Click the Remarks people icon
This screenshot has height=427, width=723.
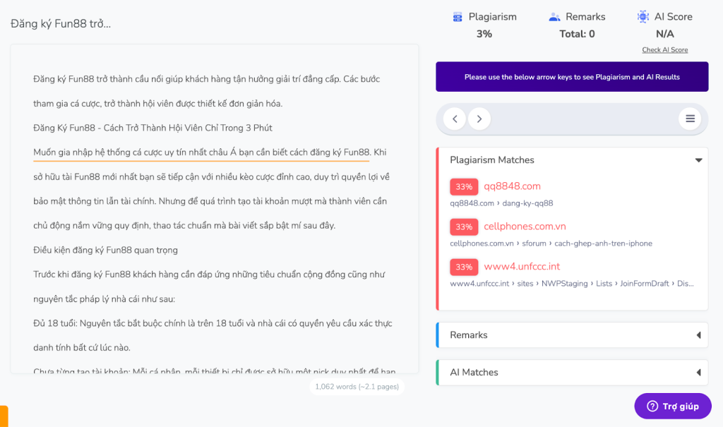(554, 17)
